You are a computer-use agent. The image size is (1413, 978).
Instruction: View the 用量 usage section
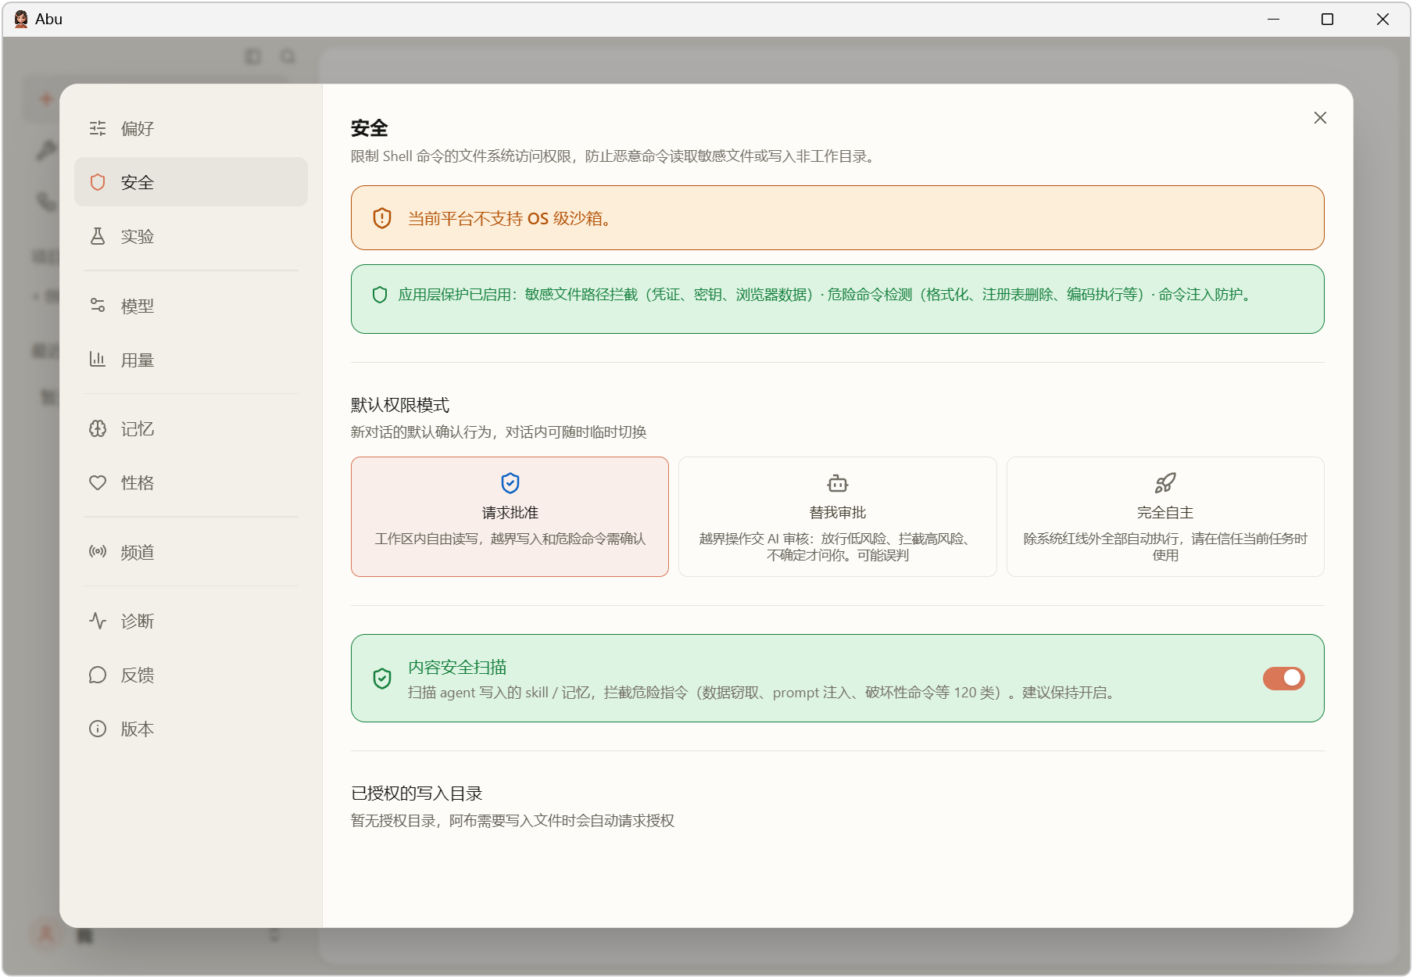191,360
